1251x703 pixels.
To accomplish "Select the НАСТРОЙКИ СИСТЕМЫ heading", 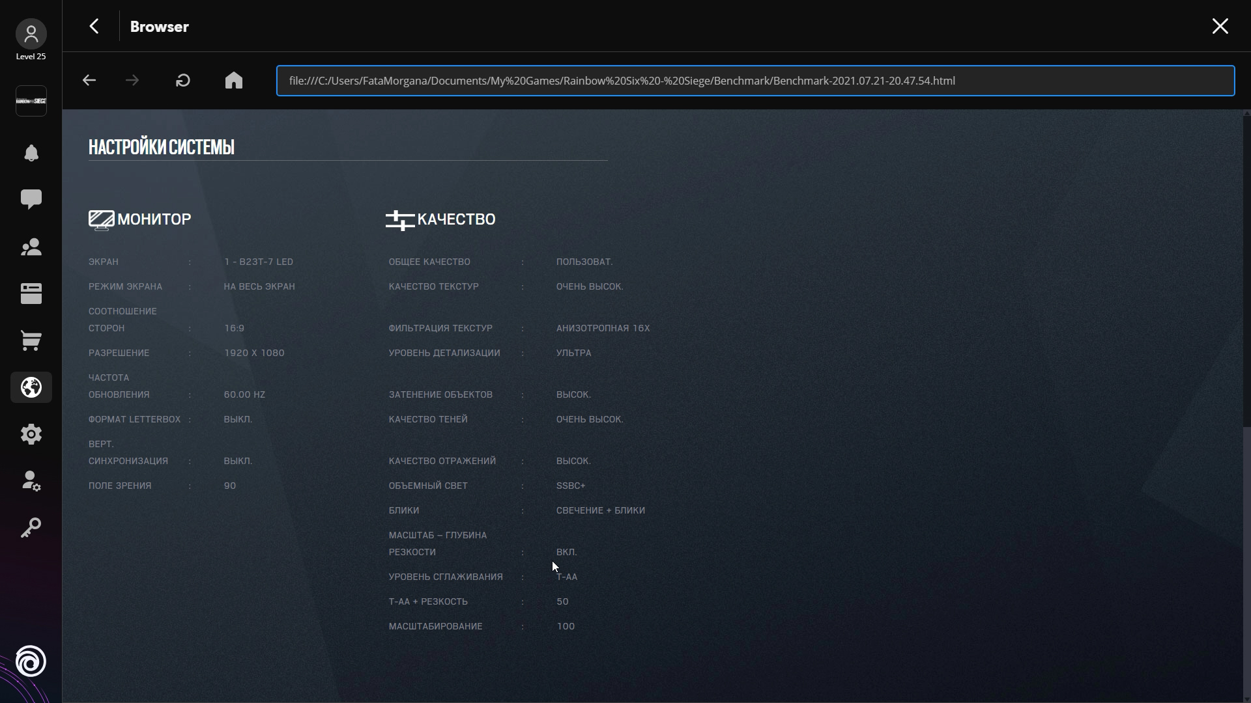I will (x=162, y=147).
